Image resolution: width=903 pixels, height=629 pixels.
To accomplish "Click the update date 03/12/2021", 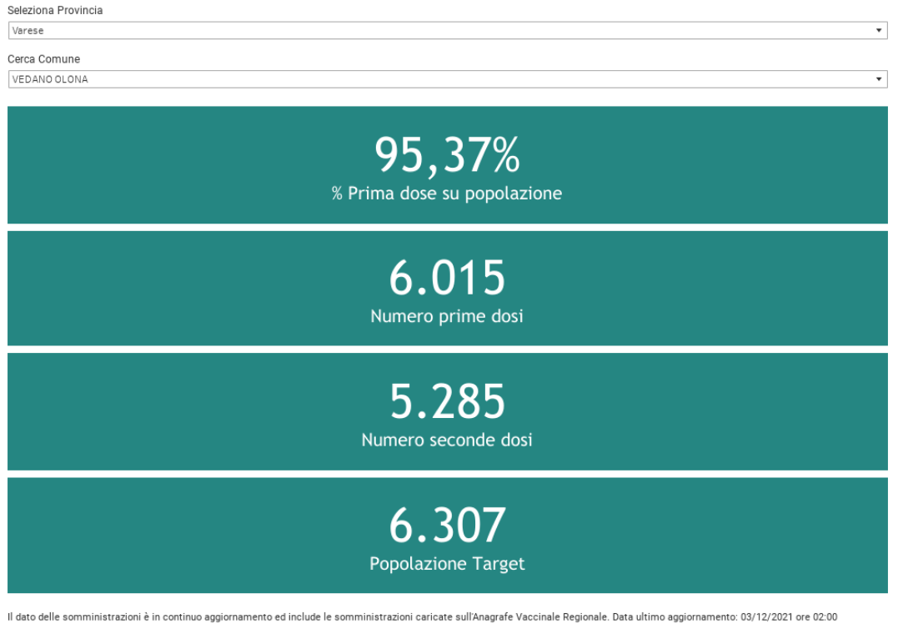I will (766, 617).
